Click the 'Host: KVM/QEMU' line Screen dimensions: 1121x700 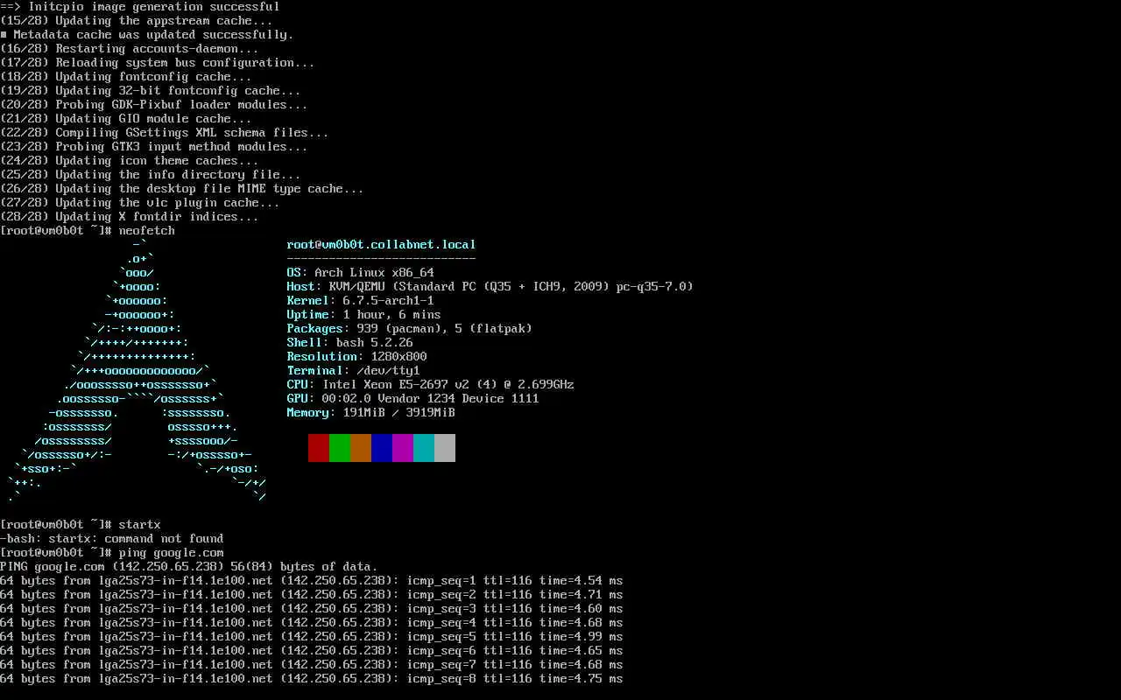[x=490, y=287]
